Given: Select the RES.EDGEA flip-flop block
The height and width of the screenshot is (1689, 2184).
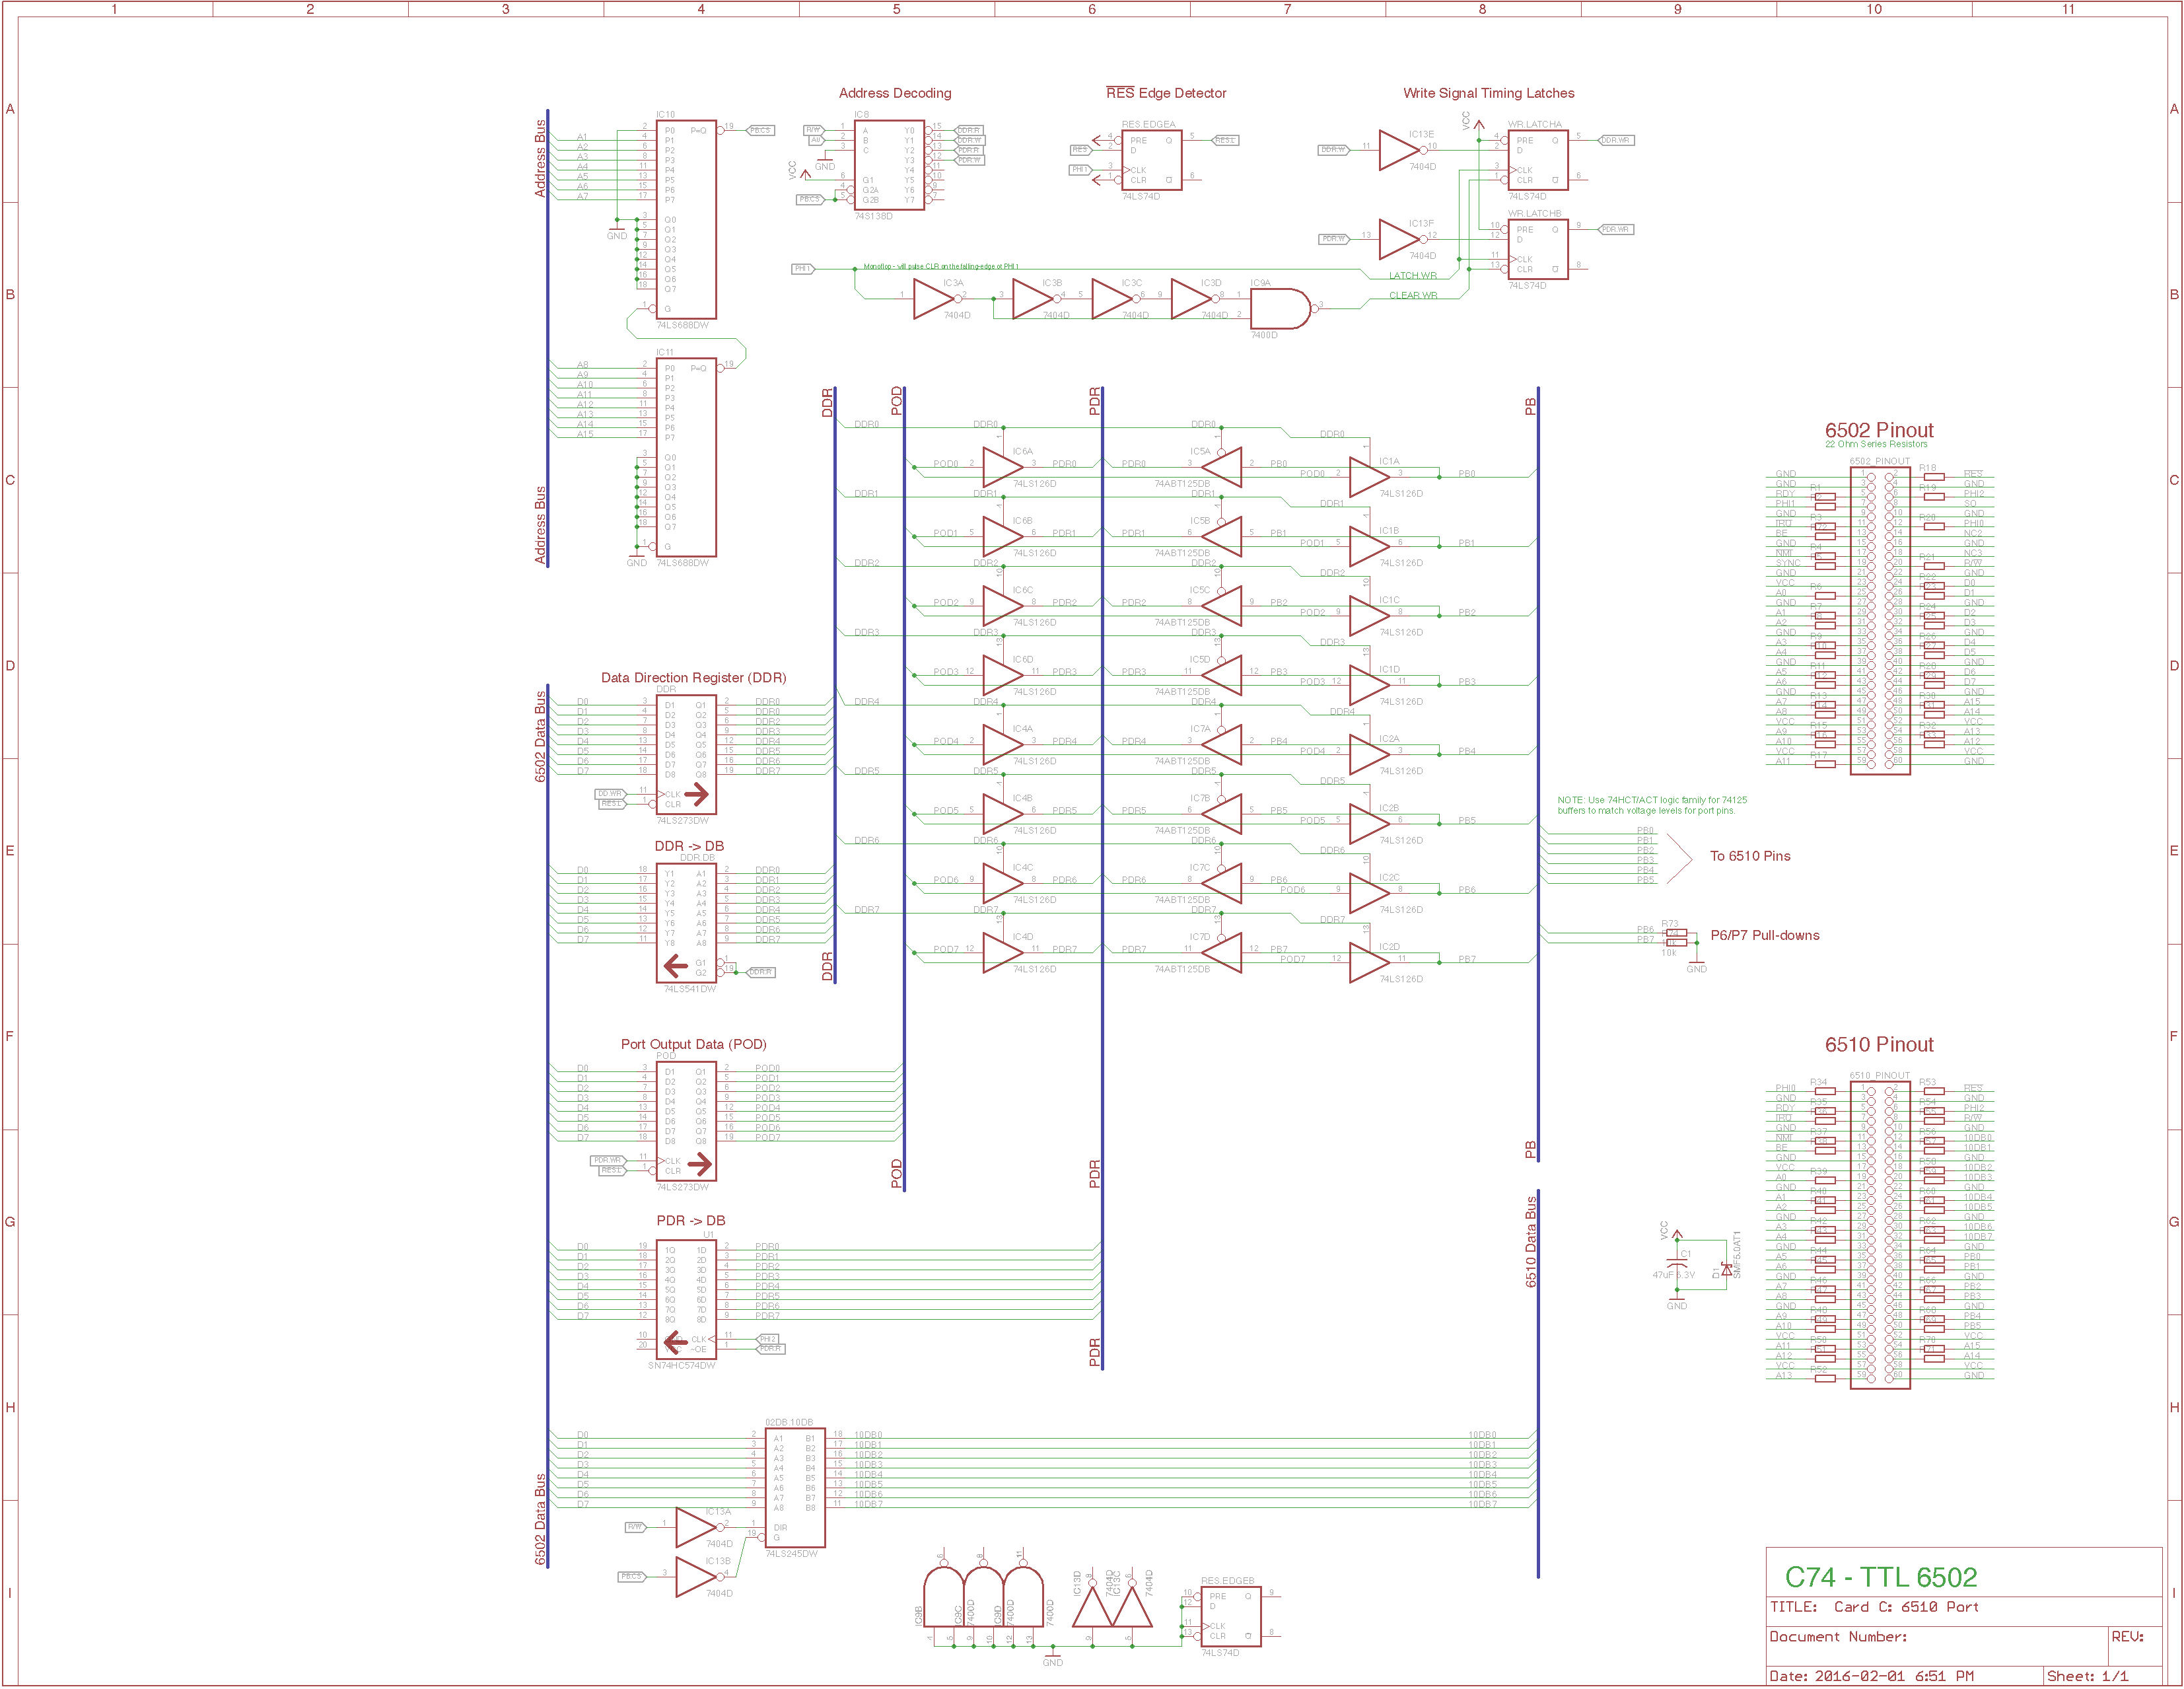Looking at the screenshot, I should tap(1151, 160).
